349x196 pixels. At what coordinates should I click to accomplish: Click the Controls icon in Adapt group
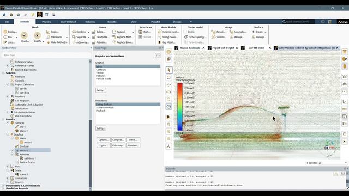[x=213, y=37]
